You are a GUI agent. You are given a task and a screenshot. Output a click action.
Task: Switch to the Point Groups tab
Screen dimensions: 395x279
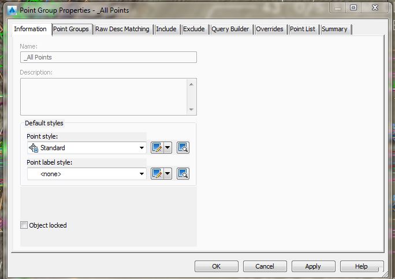[x=71, y=29]
